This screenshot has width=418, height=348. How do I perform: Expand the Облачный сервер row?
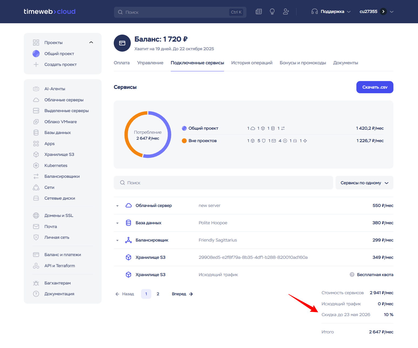coord(117,206)
